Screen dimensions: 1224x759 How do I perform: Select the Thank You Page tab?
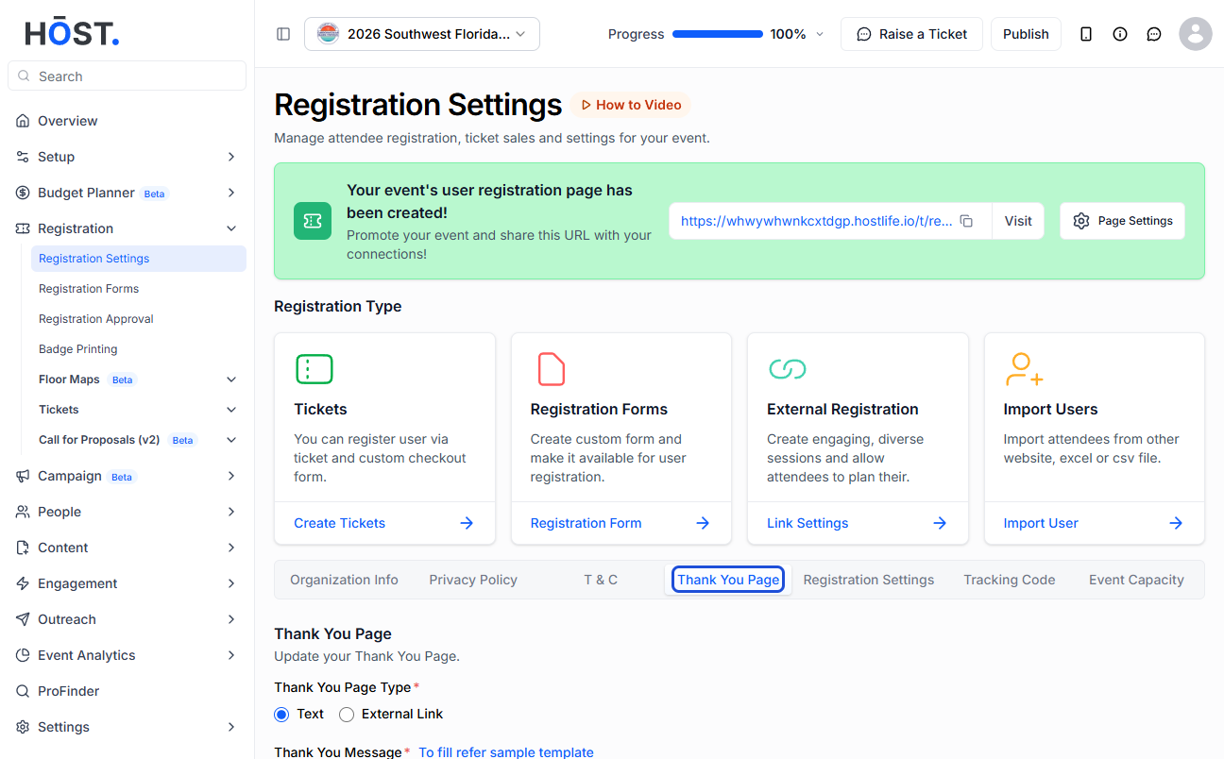[728, 580]
